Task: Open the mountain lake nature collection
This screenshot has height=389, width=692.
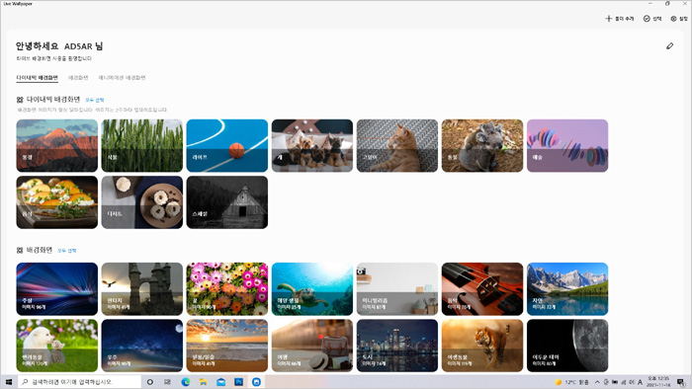Action: point(567,289)
